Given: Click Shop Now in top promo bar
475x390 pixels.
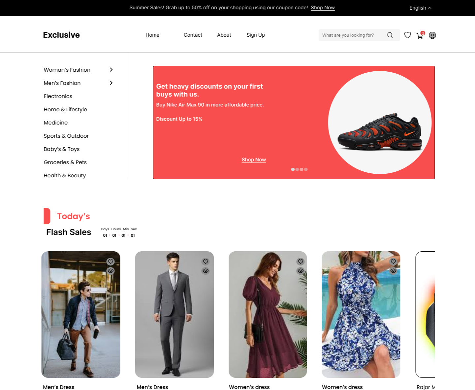Looking at the screenshot, I should click(x=323, y=8).
